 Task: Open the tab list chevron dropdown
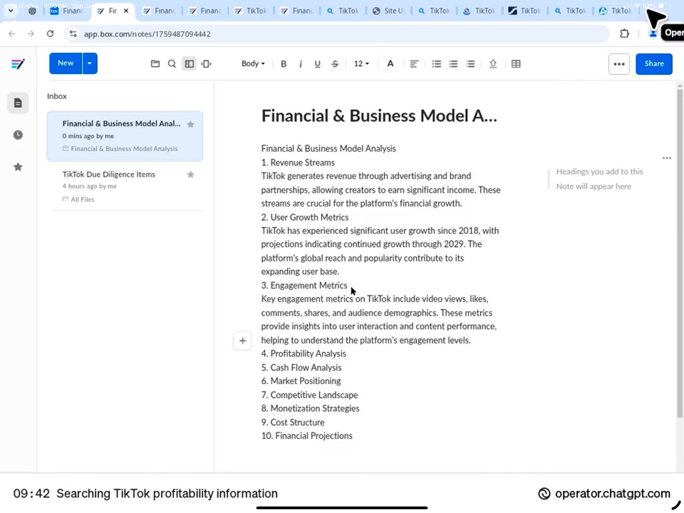click(10, 11)
